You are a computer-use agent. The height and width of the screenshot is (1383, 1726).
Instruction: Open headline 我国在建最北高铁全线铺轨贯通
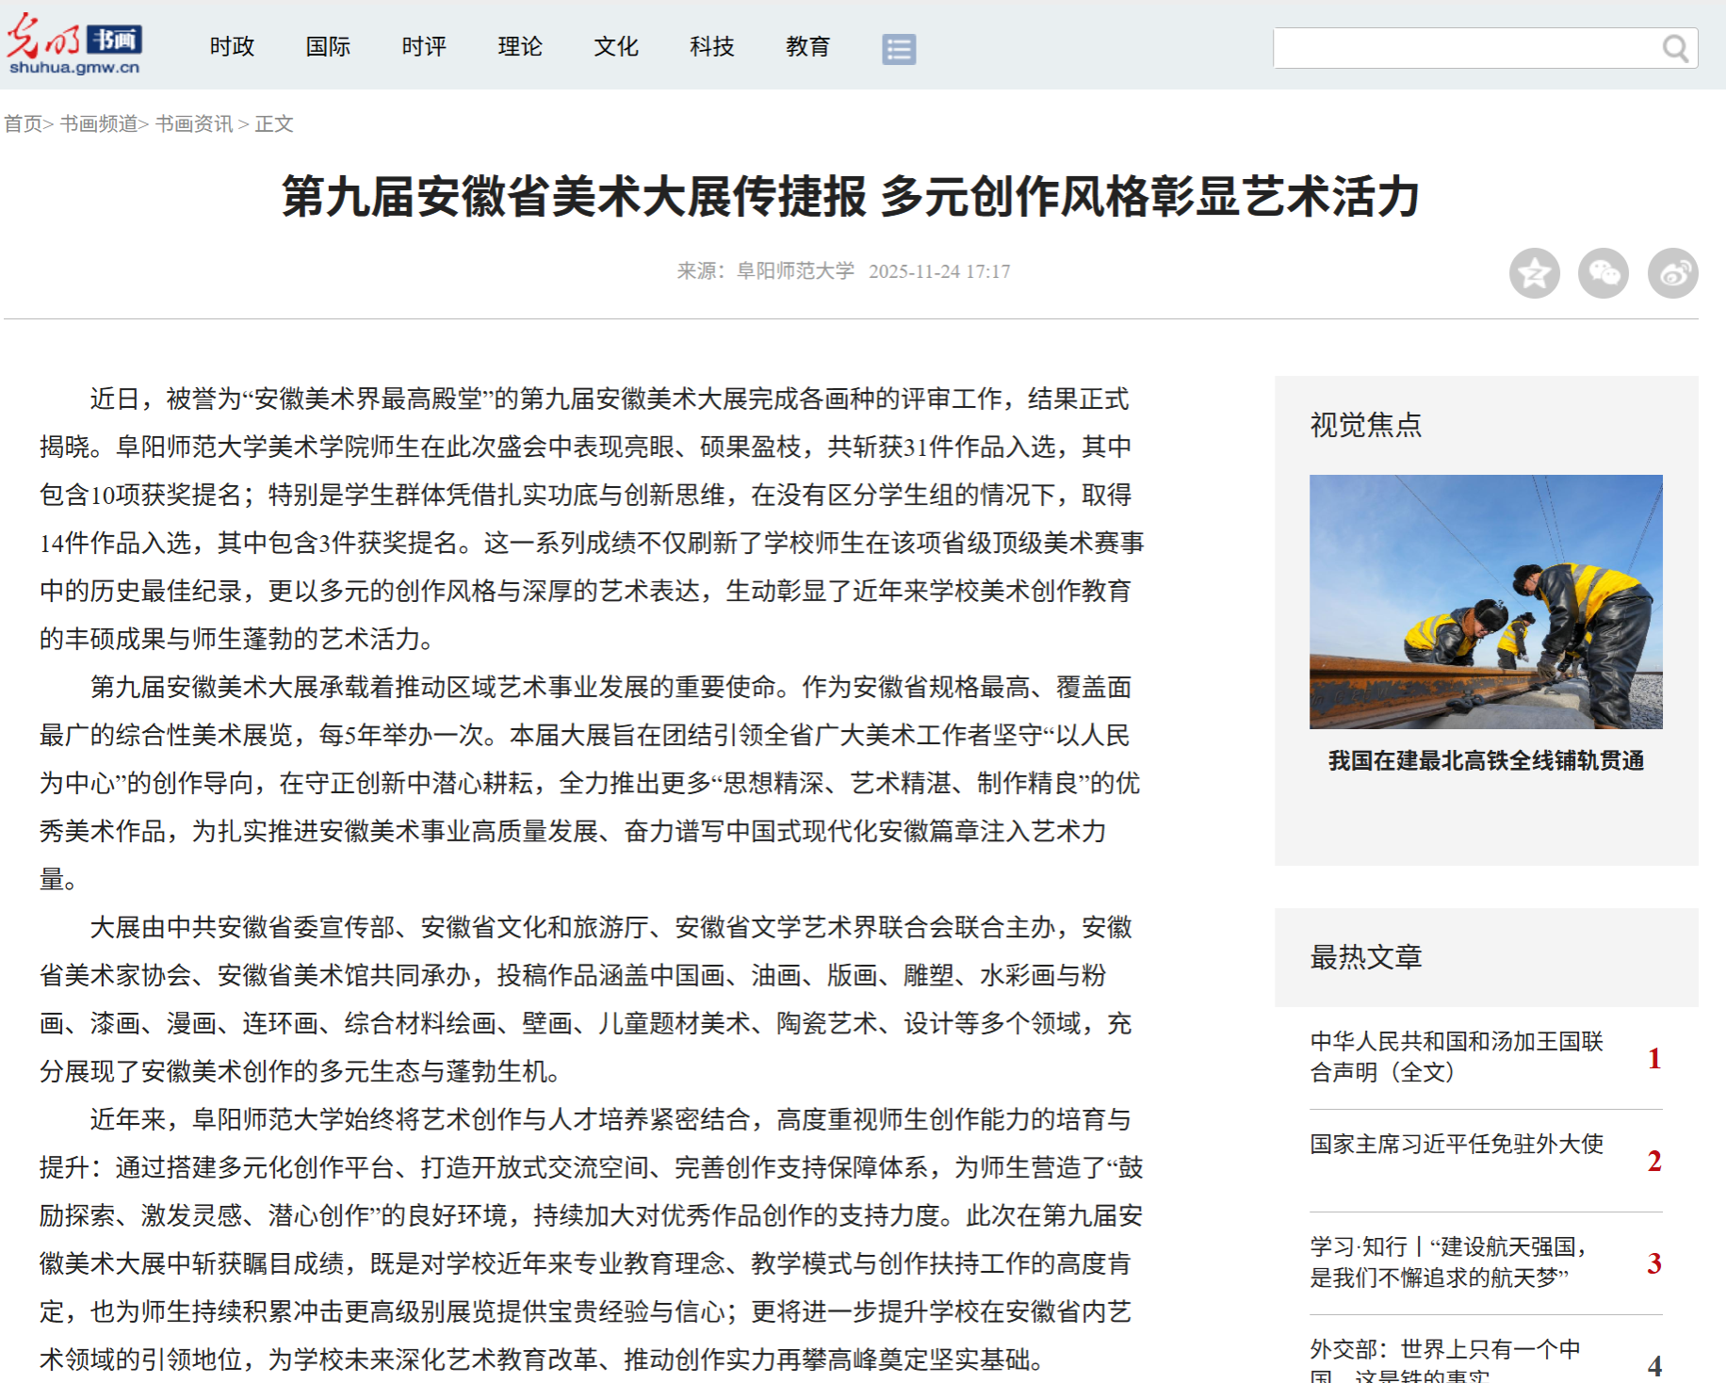point(1486,760)
